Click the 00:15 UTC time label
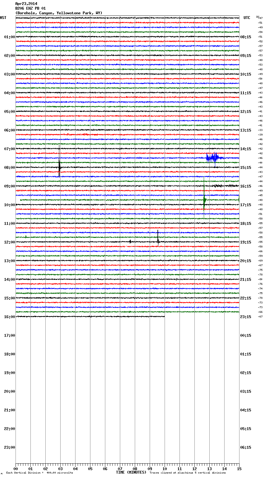 point(246,336)
